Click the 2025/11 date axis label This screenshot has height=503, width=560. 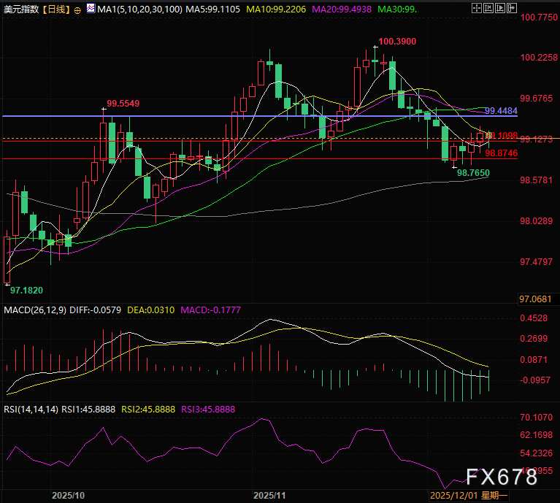[x=269, y=495]
